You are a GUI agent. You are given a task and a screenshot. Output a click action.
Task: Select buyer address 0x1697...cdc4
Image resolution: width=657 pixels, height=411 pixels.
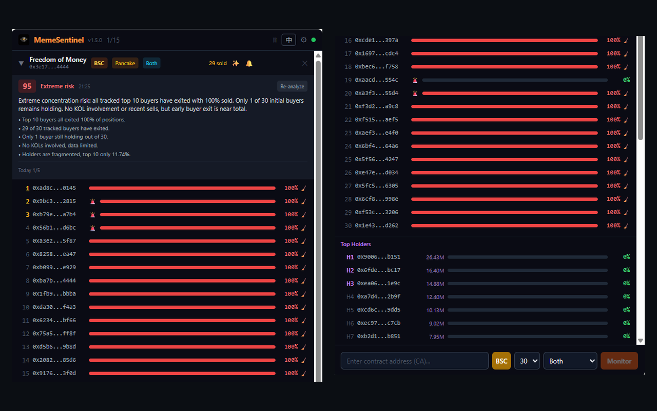(x=376, y=53)
